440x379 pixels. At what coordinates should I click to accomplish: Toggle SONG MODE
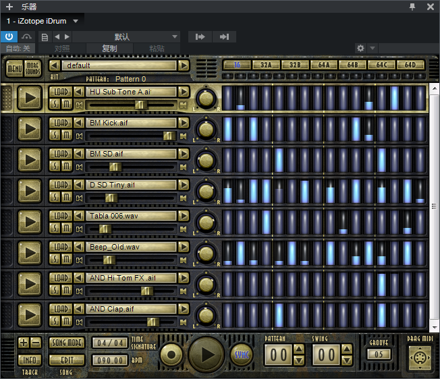(67, 343)
